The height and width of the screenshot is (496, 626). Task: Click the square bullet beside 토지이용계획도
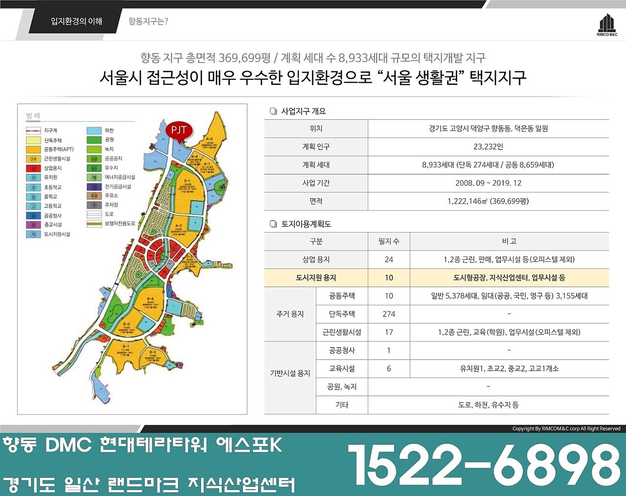(x=273, y=224)
